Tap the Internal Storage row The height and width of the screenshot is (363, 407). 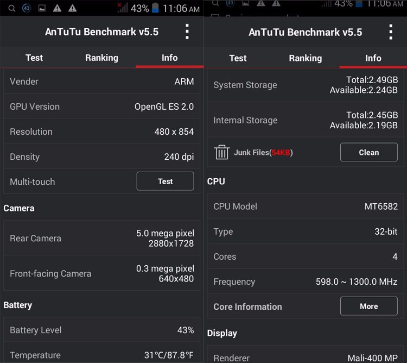tap(305, 120)
